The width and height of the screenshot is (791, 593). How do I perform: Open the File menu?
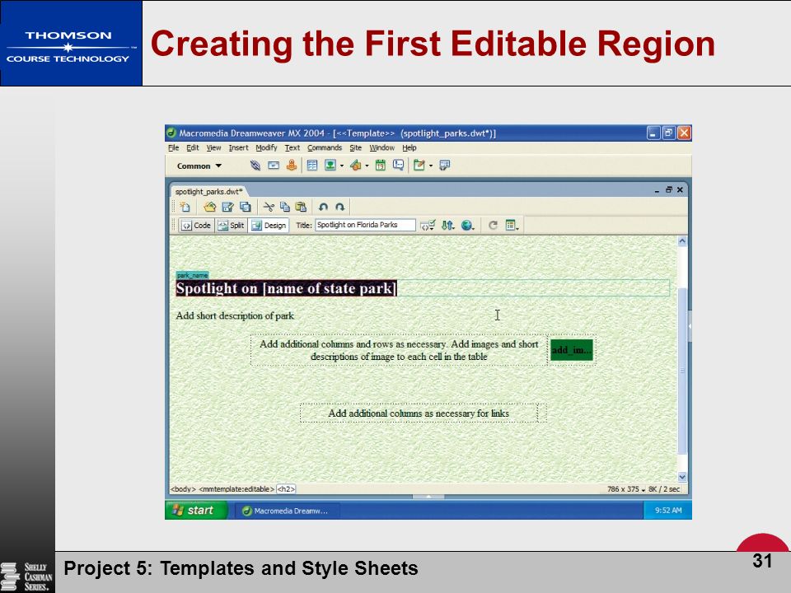[x=174, y=147]
